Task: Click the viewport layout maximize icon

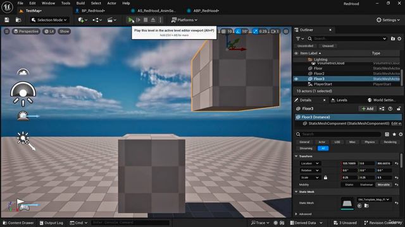Action: click(x=286, y=32)
